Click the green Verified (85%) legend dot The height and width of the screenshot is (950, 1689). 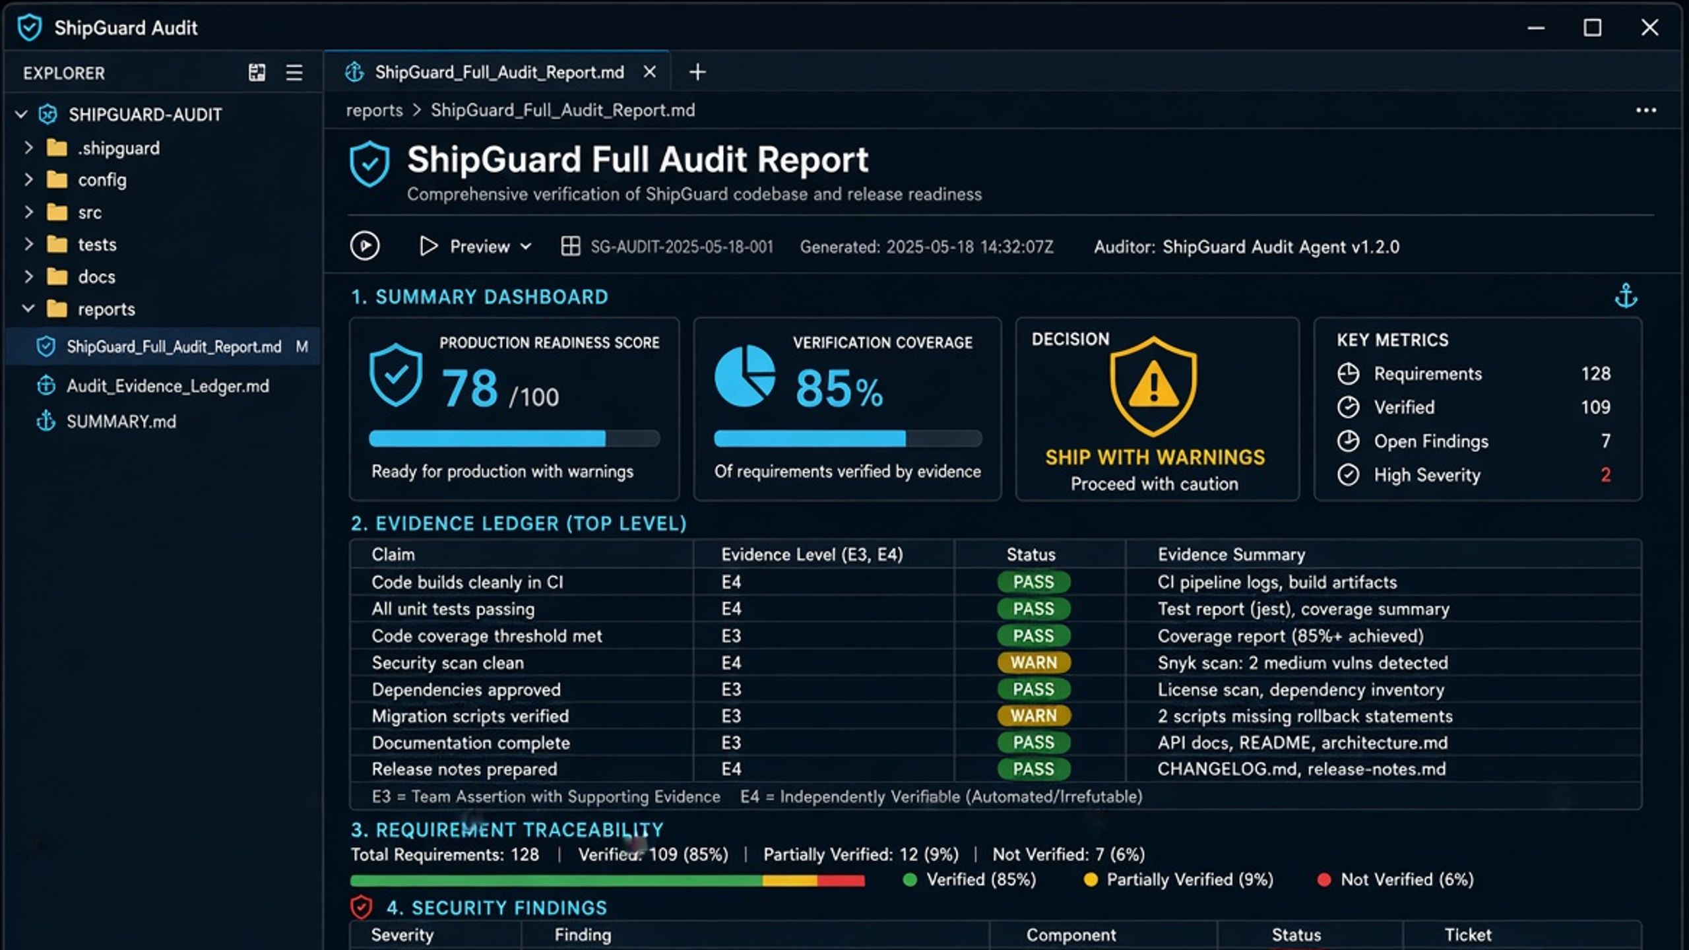(910, 879)
